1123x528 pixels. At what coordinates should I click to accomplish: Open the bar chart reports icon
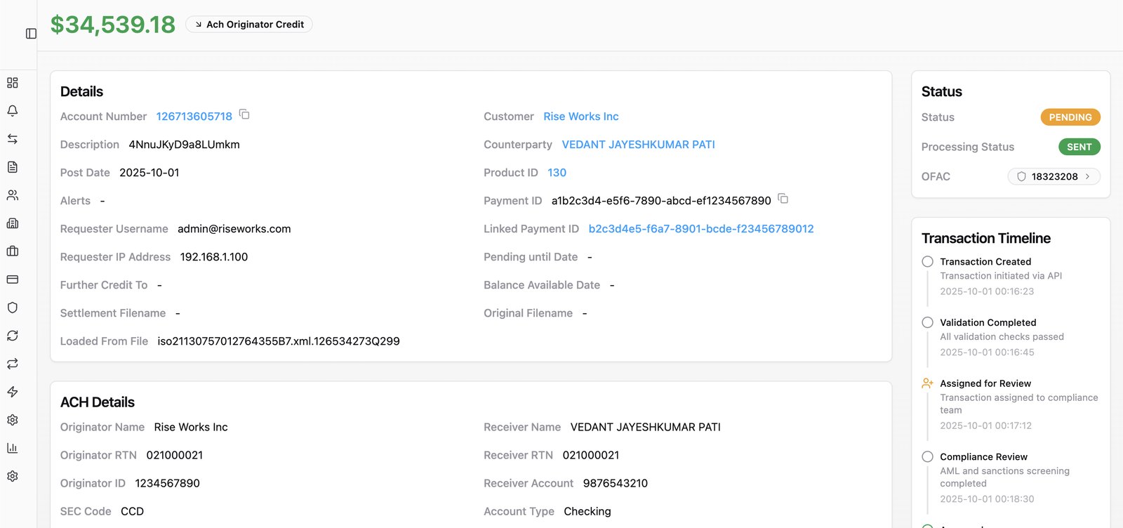click(x=13, y=448)
